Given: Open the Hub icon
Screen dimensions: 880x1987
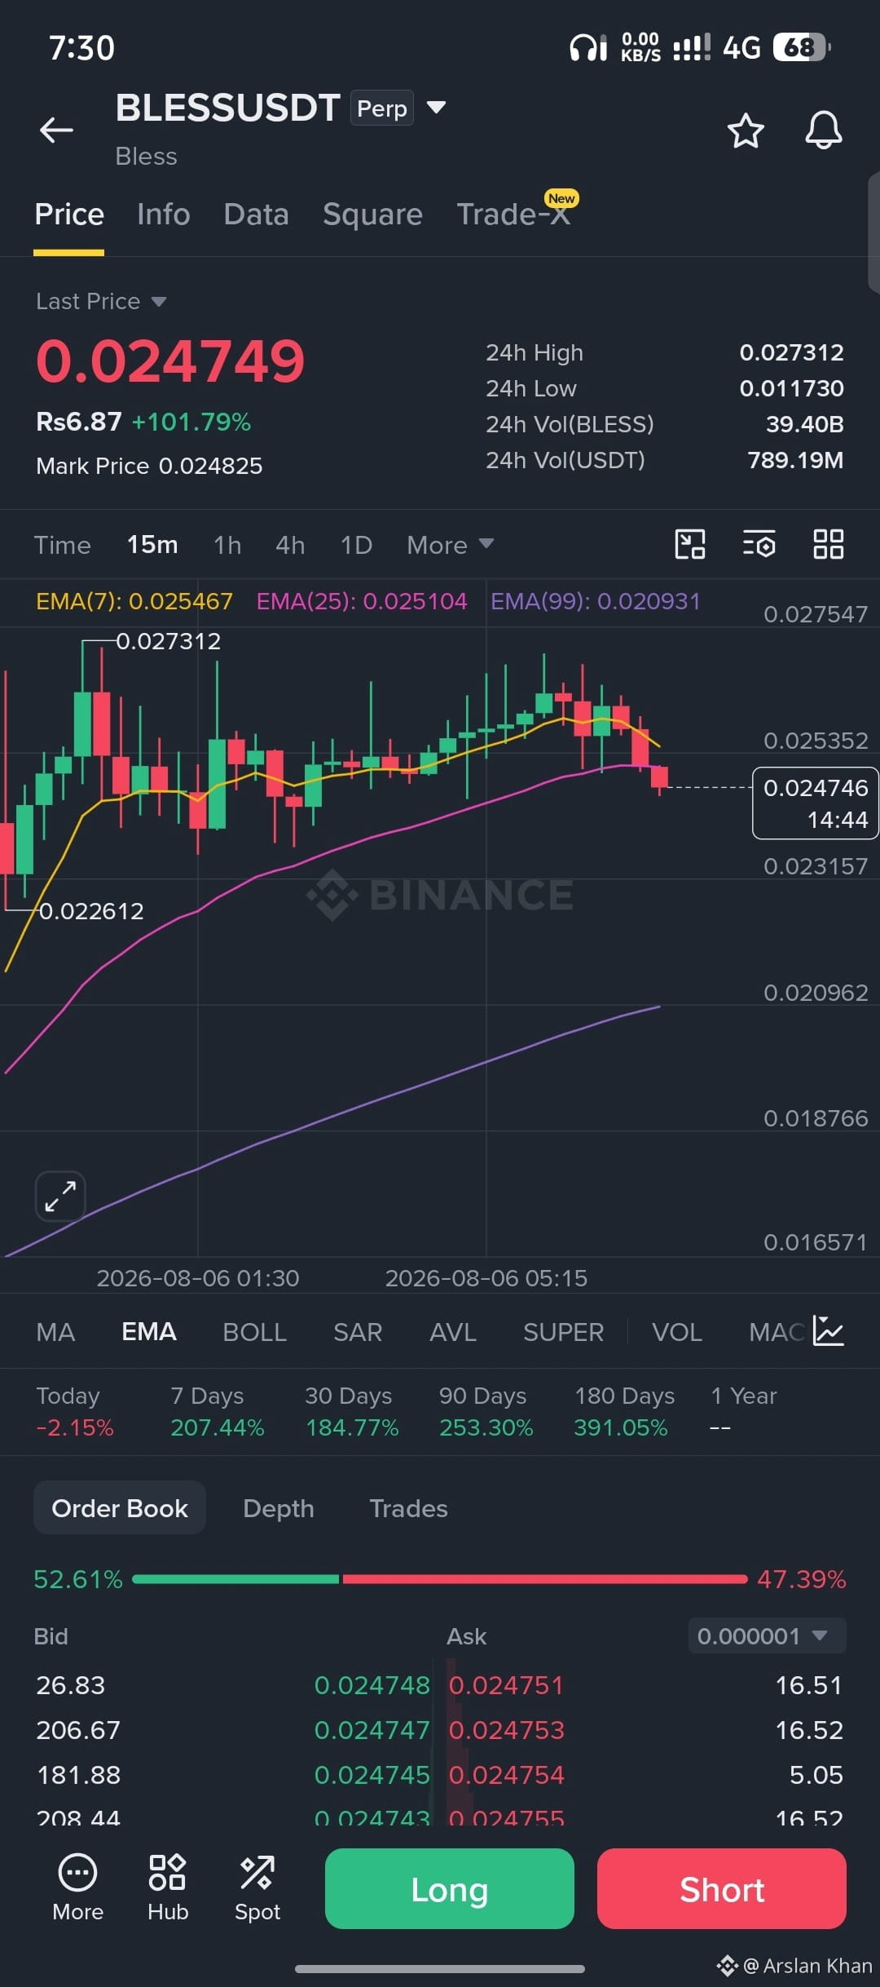Looking at the screenshot, I should (168, 1888).
